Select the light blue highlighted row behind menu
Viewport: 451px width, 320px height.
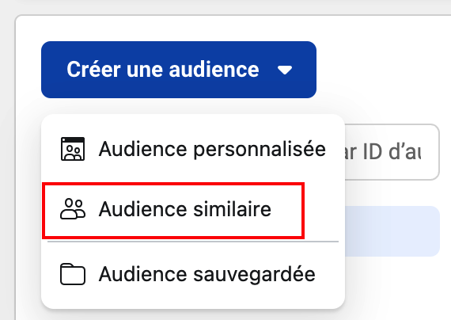pyautogui.click(x=392, y=231)
